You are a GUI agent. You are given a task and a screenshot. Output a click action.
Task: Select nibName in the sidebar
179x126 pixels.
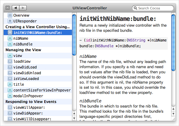click(38, 38)
